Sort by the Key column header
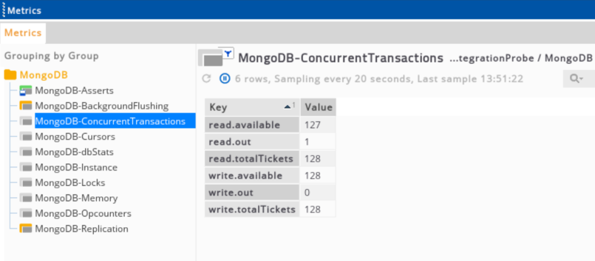 252,107
